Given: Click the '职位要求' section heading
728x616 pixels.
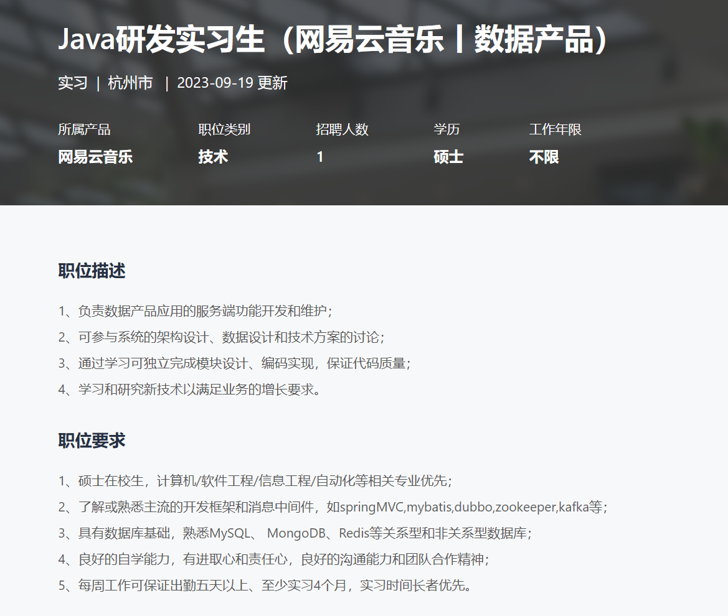Looking at the screenshot, I should [x=92, y=441].
